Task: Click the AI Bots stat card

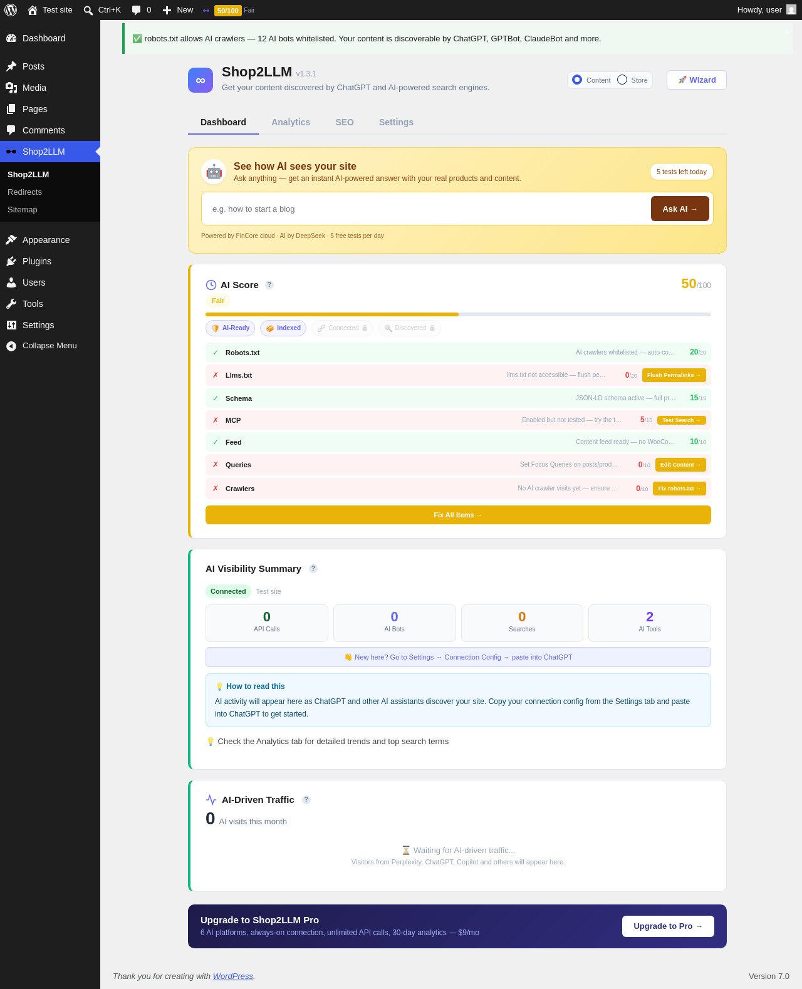Action: tap(395, 623)
